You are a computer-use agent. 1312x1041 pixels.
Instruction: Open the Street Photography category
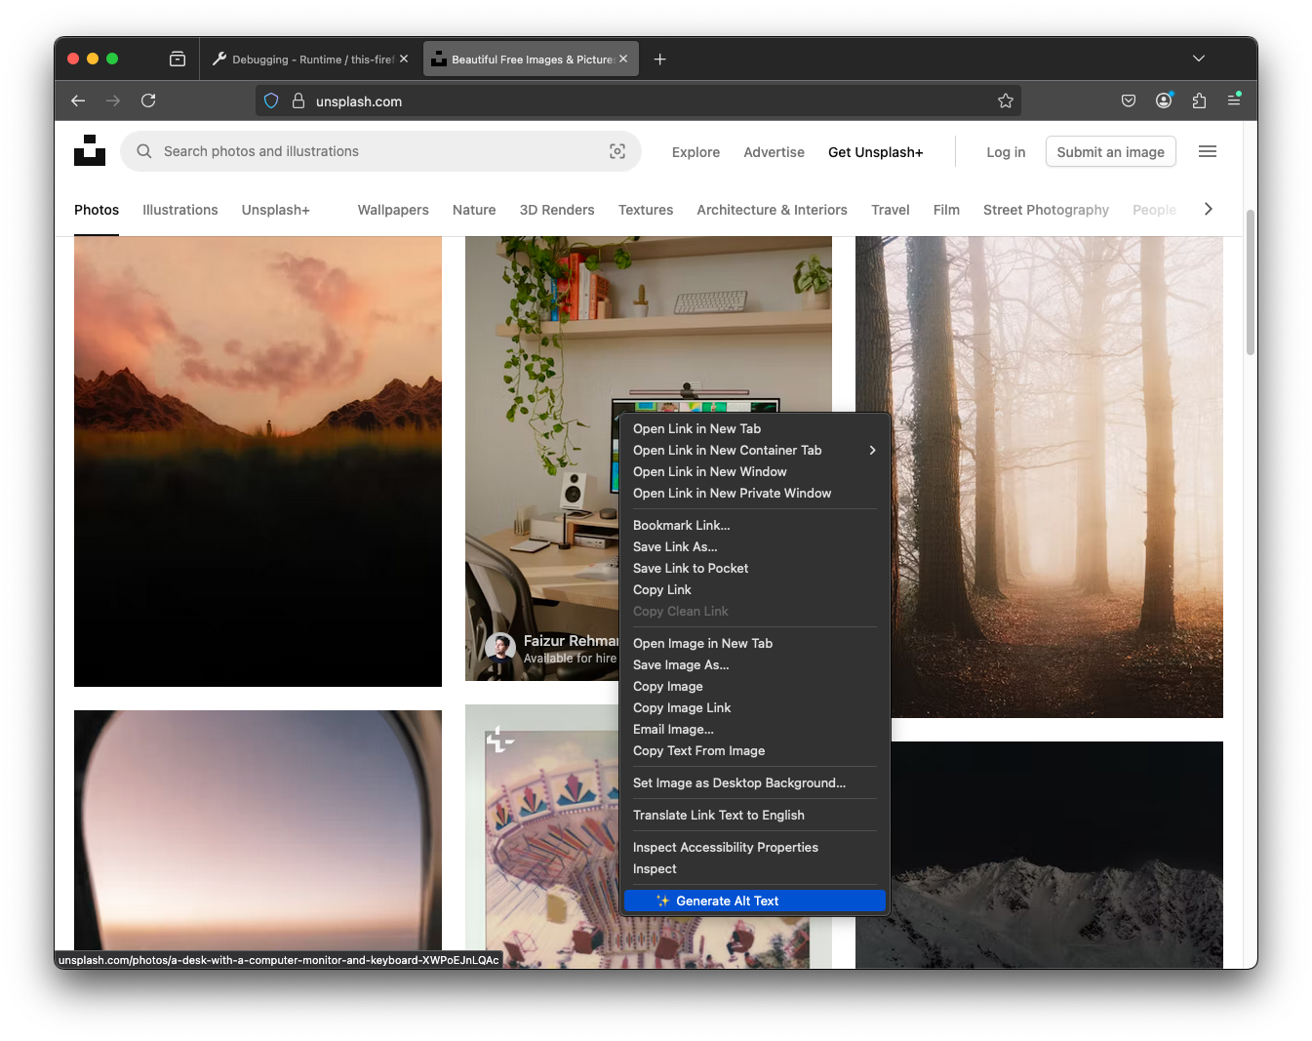[x=1046, y=210]
